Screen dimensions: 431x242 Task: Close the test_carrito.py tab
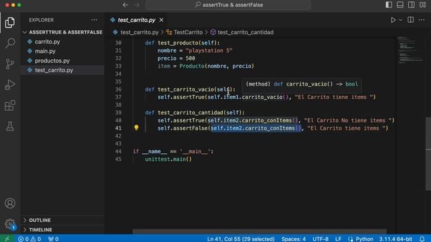162,19
